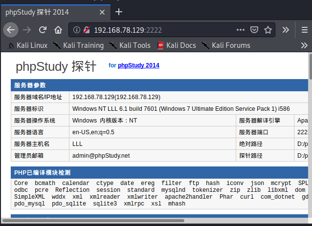
Task: Save page to Pocket
Action: pos(254,30)
